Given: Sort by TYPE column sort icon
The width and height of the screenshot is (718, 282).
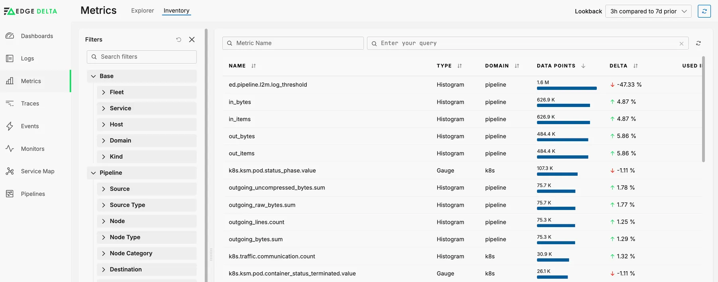Looking at the screenshot, I should point(460,66).
